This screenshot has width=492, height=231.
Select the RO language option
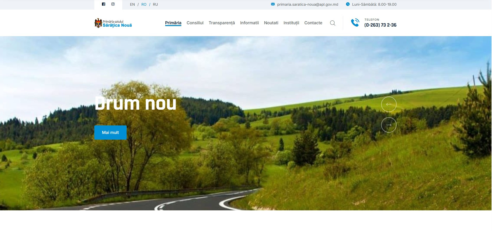point(144,4)
